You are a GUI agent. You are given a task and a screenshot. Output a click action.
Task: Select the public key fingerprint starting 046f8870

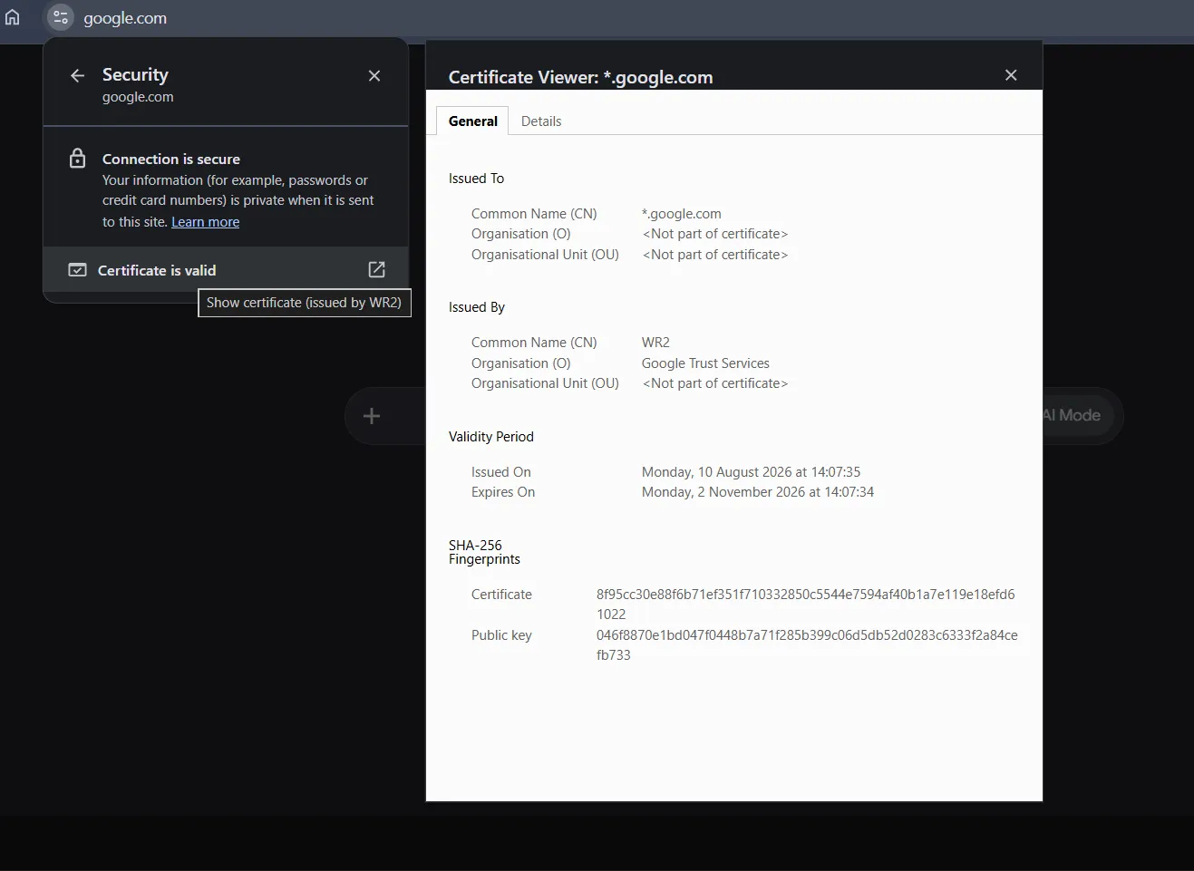point(807,645)
